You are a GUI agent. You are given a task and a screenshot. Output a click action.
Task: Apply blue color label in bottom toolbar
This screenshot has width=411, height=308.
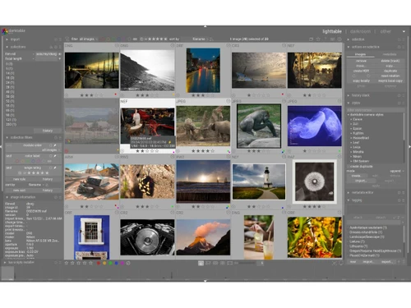[x=117, y=263]
